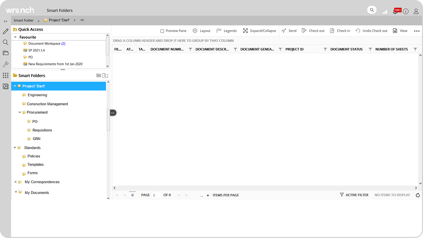Toggle the Preview Pane checkbox
Image resolution: width=423 pixels, height=238 pixels.
[x=162, y=31]
